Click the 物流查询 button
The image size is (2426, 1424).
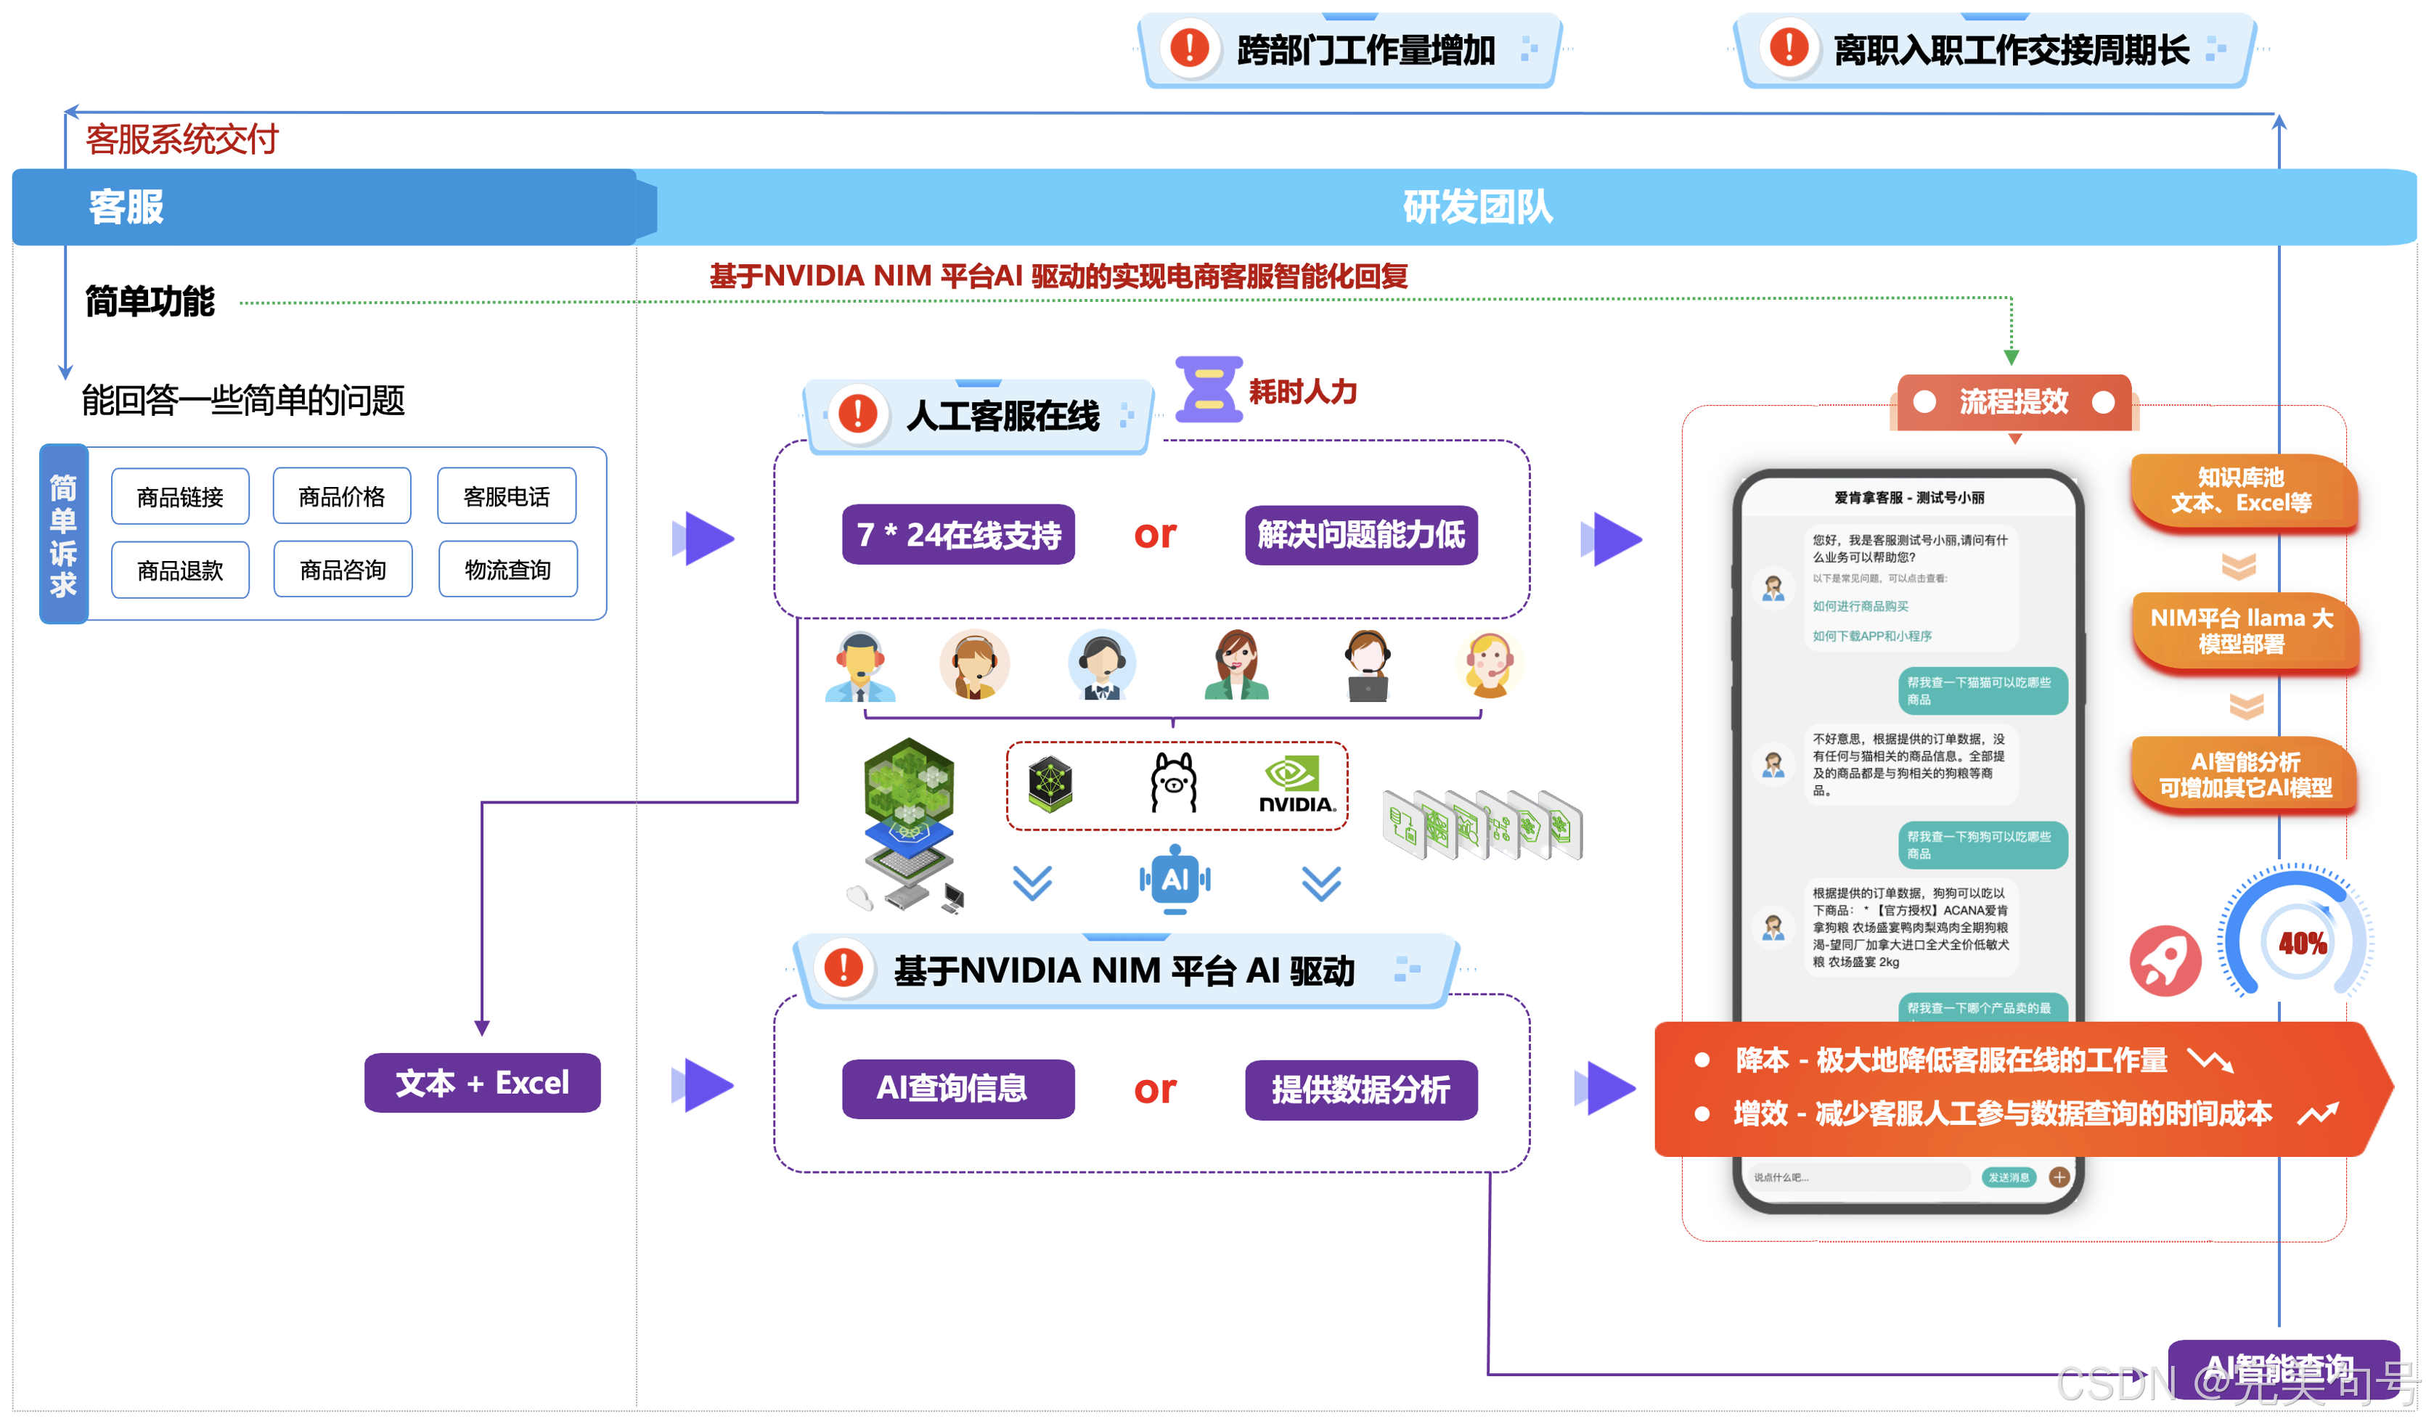coord(507,570)
